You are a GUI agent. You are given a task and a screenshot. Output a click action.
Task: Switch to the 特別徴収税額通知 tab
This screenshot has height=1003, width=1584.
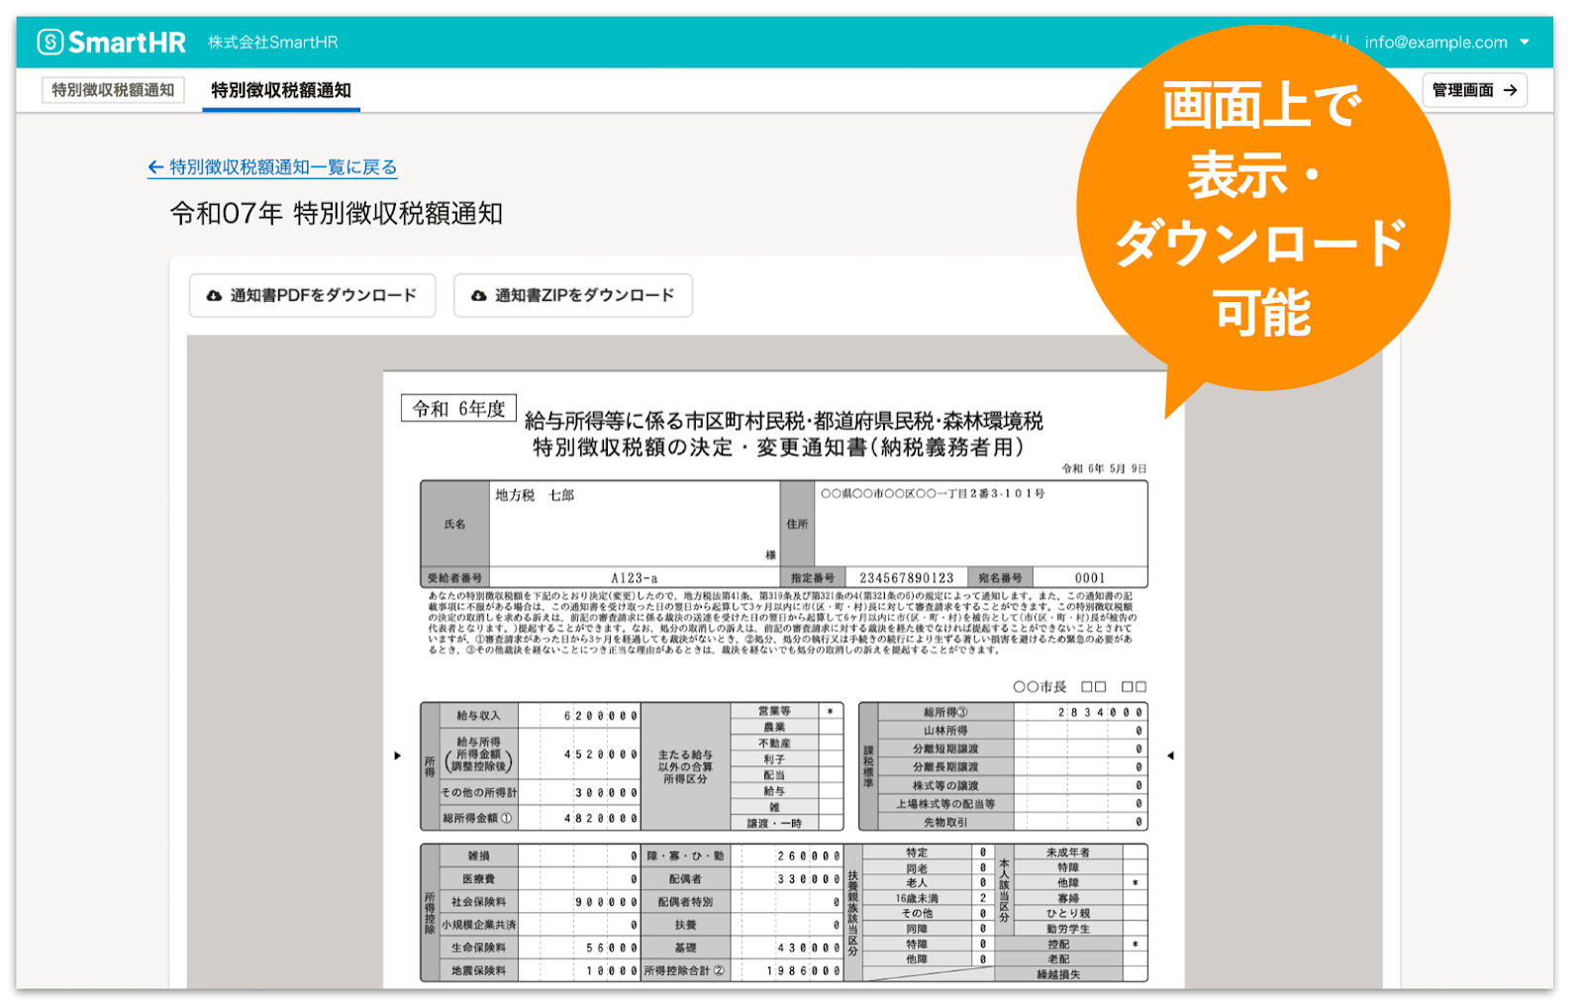[x=280, y=90]
